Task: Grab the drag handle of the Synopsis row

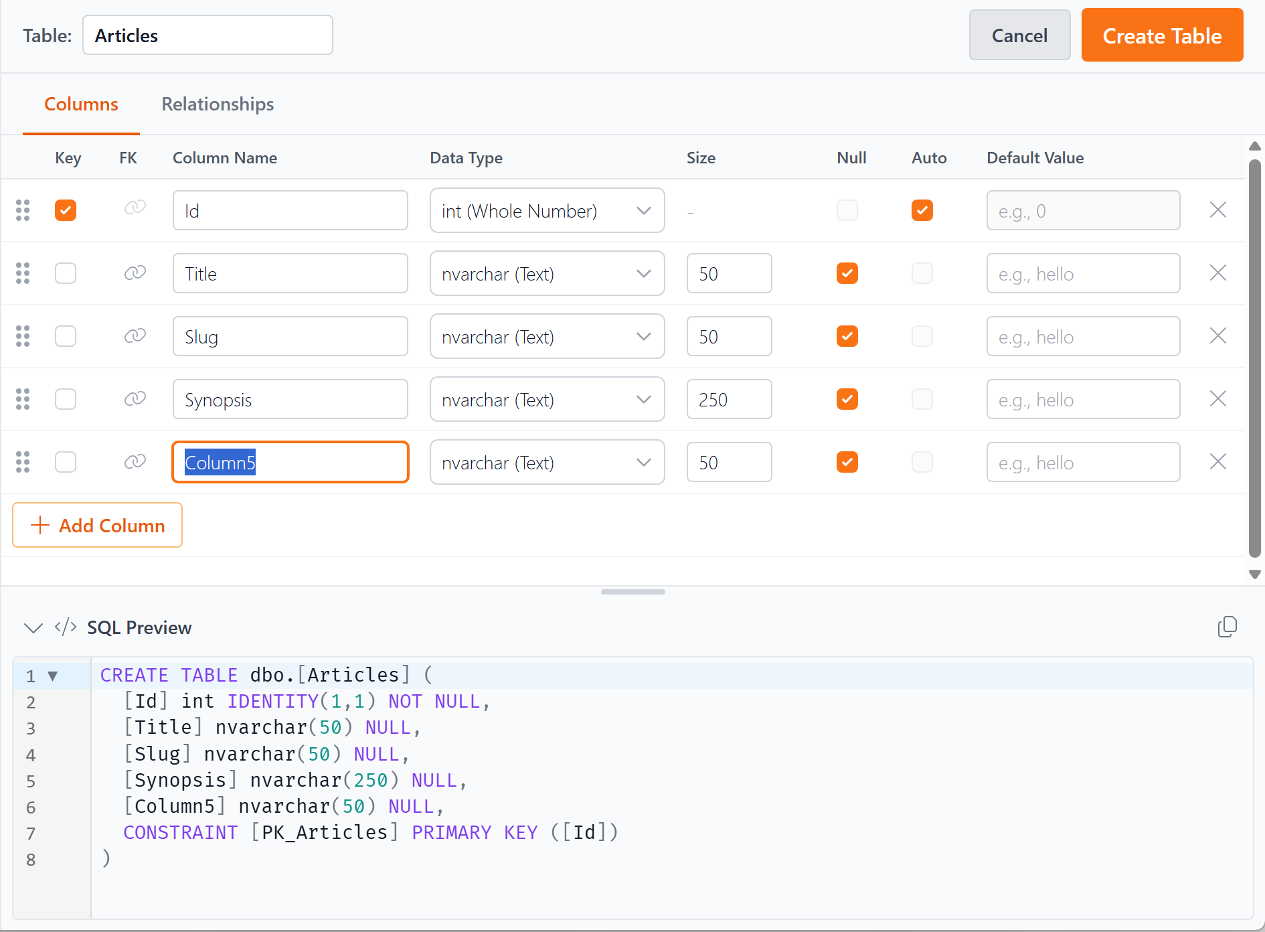Action: [x=23, y=399]
